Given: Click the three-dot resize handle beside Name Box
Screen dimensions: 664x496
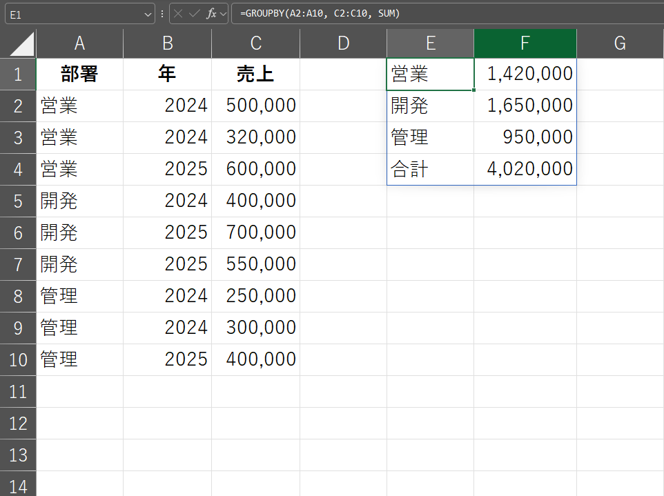Looking at the screenshot, I should click(x=162, y=13).
